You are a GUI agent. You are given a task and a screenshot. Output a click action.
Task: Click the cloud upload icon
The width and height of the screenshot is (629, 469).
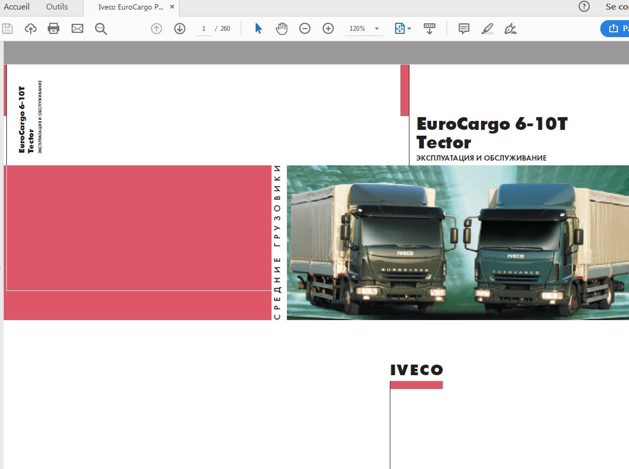[30, 29]
